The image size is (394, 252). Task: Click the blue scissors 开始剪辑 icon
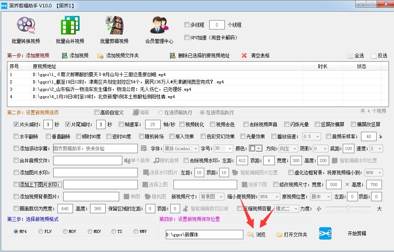click(x=325, y=234)
